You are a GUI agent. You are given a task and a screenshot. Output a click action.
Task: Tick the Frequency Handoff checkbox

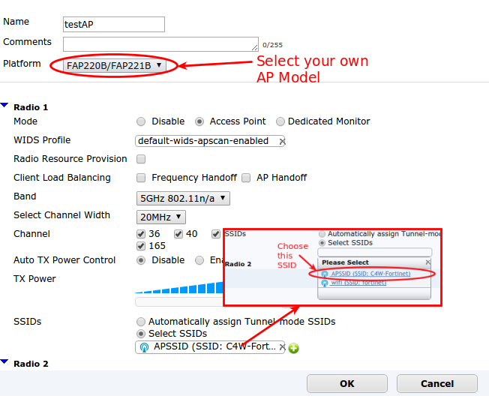pos(141,178)
